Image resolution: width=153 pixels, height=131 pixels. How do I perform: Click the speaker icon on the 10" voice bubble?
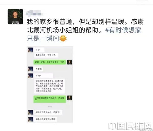[x=37, y=76]
